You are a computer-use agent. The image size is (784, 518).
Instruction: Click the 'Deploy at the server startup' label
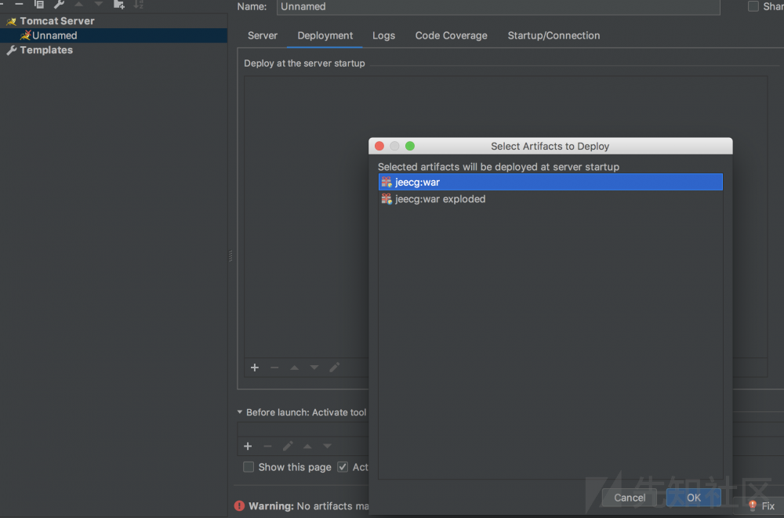(x=304, y=63)
